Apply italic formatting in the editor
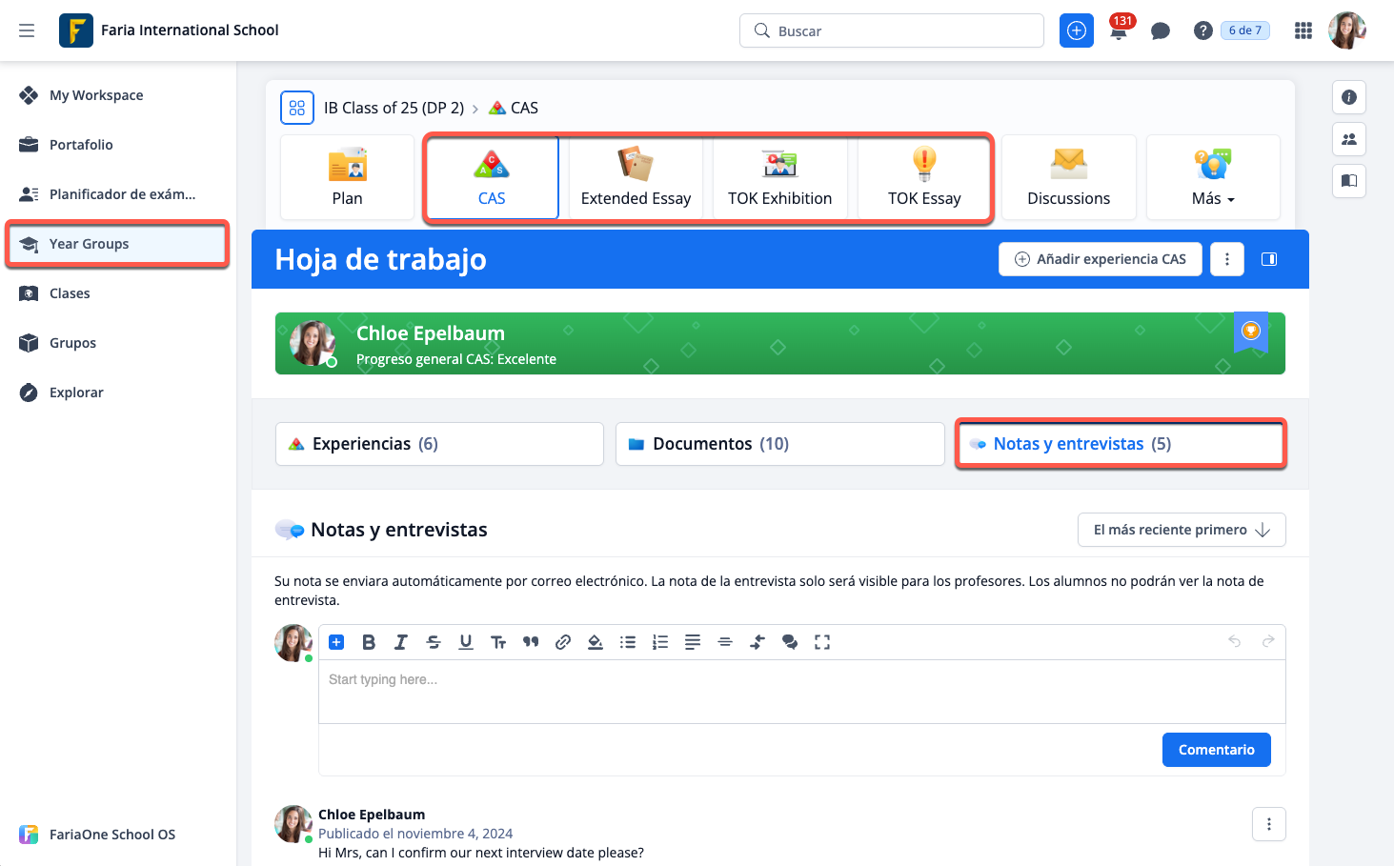1394x866 pixels. (401, 642)
